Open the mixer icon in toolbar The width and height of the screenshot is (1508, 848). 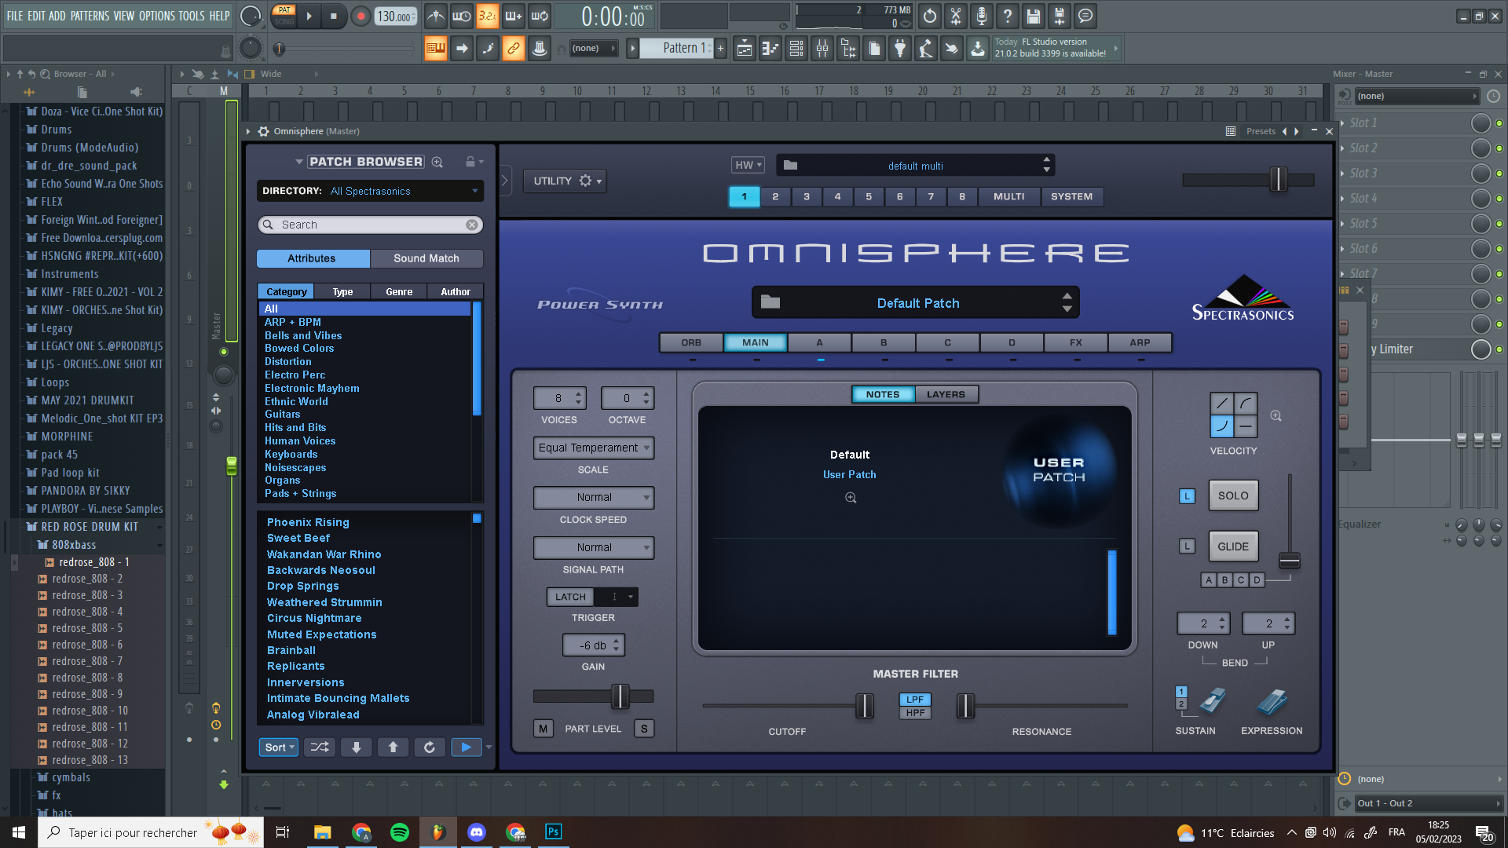[x=822, y=49]
